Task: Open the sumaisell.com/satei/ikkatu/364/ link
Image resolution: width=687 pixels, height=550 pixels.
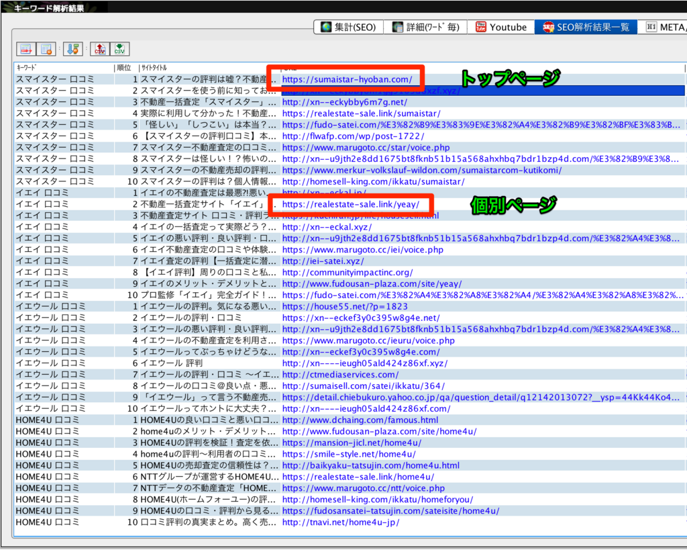Action: coord(364,386)
